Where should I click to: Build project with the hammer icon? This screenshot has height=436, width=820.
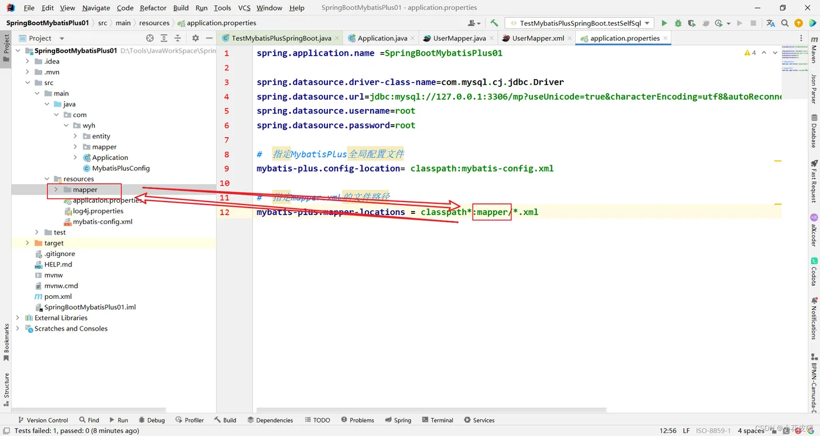pos(494,23)
